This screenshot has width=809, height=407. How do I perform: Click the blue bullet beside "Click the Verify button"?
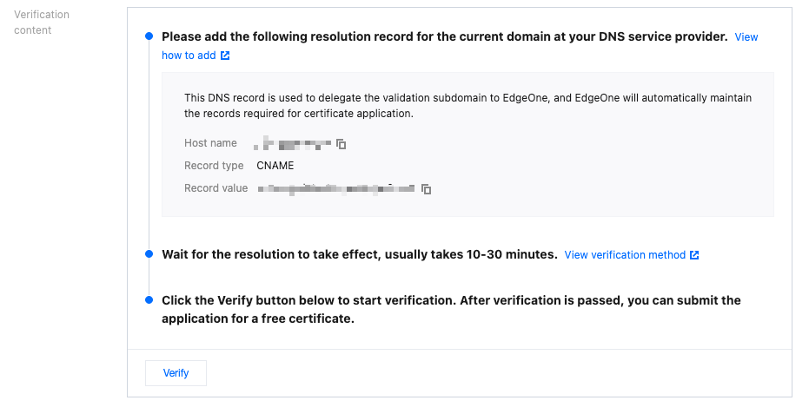(149, 300)
